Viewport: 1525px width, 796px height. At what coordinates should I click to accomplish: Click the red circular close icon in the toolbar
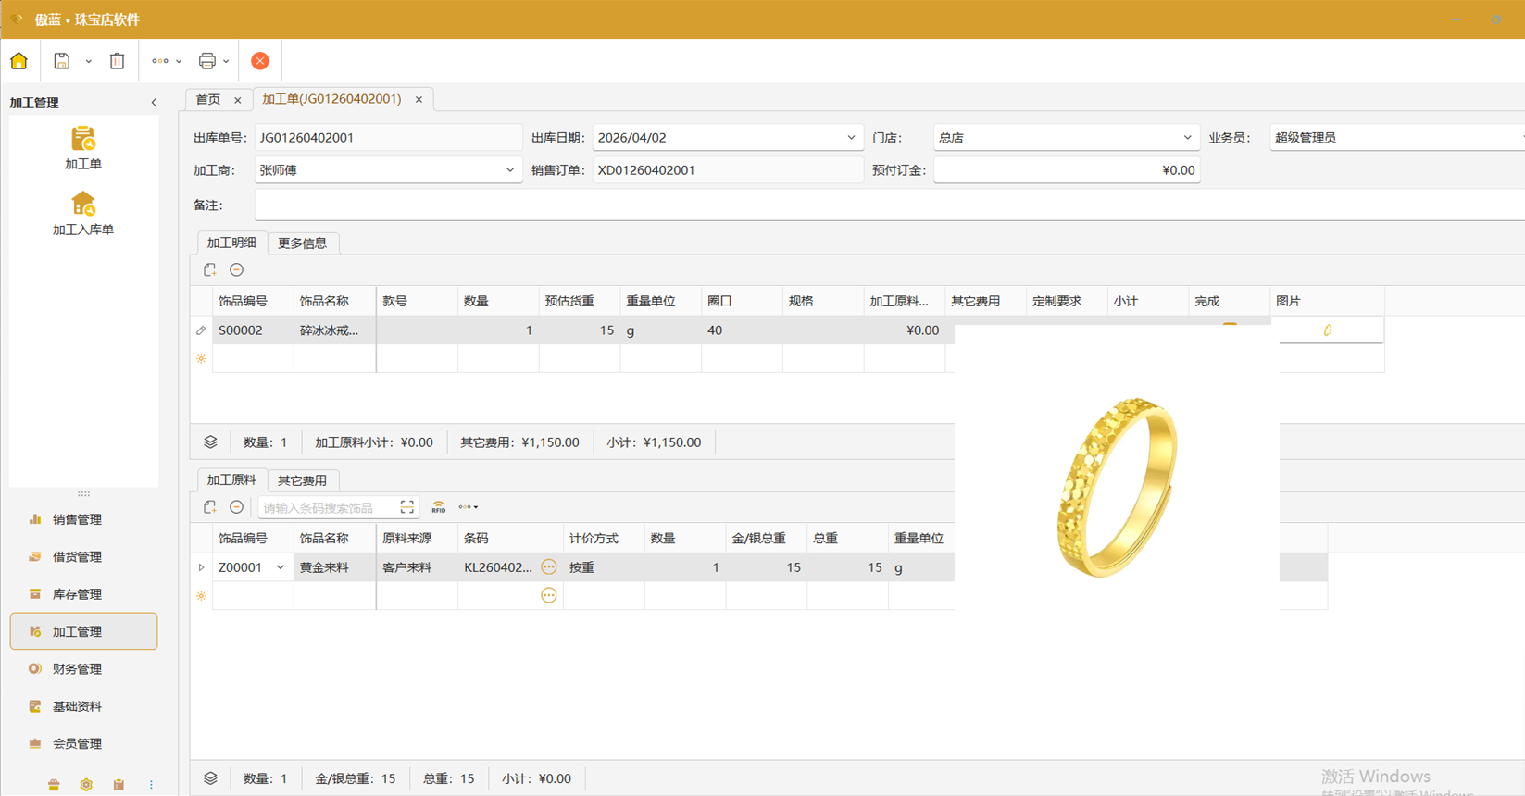pyautogui.click(x=260, y=61)
